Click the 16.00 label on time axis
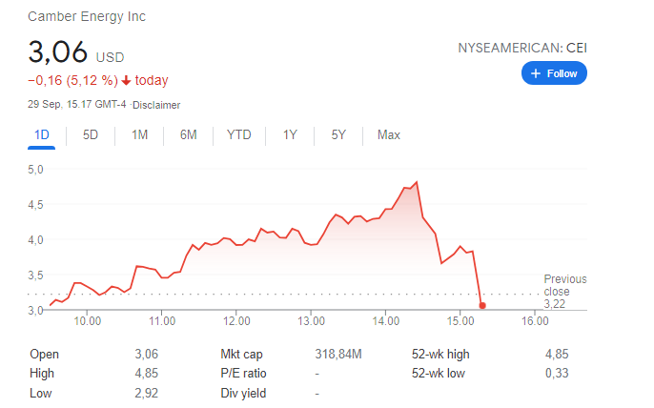 (535, 321)
